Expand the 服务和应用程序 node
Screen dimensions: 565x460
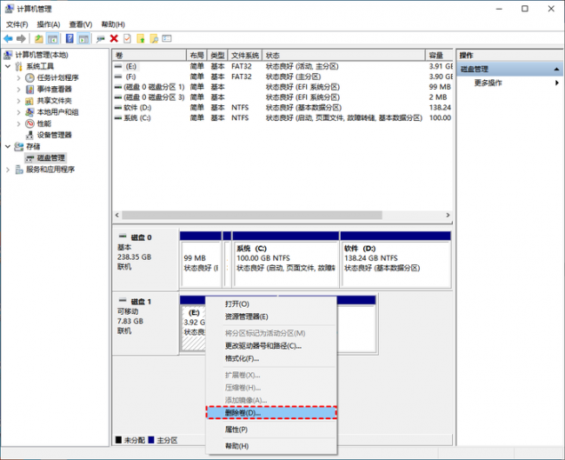8,170
